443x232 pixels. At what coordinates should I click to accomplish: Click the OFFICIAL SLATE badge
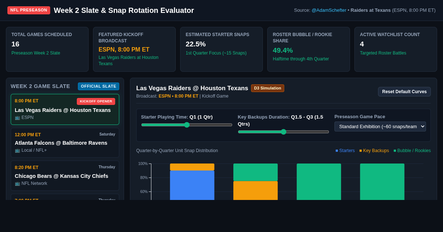(99, 86)
